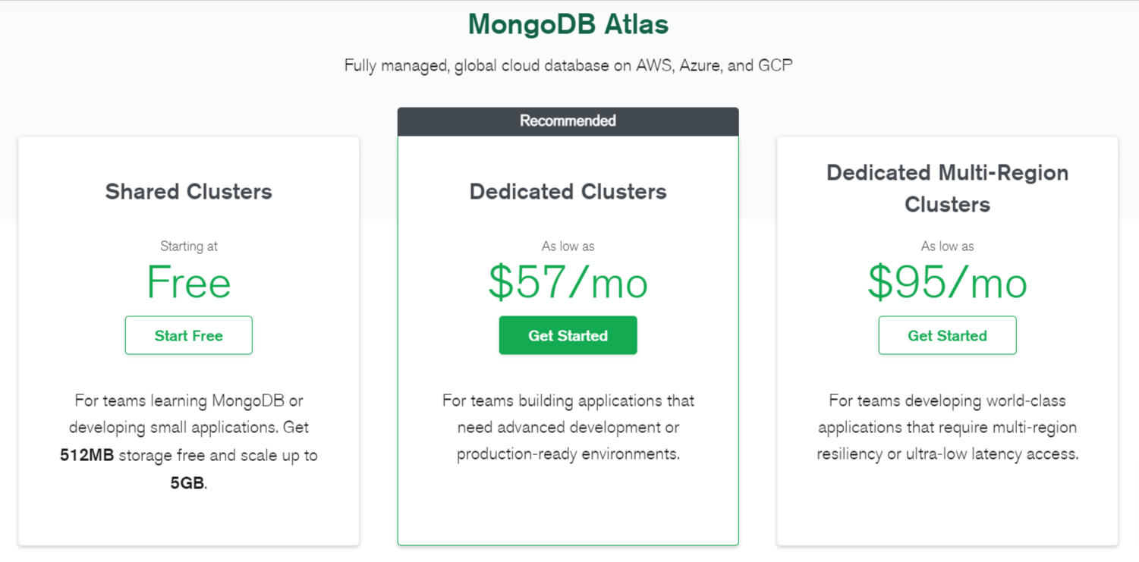Click the $95/mo price
Screen dimensions: 1139x562
click(x=948, y=282)
